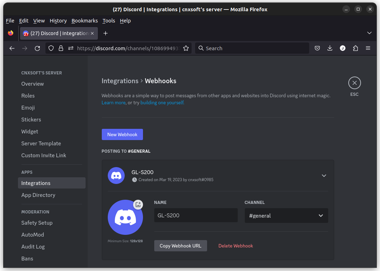This screenshot has height=271, width=380.
Task: Open the Firefox hamburger menu
Action: click(368, 48)
